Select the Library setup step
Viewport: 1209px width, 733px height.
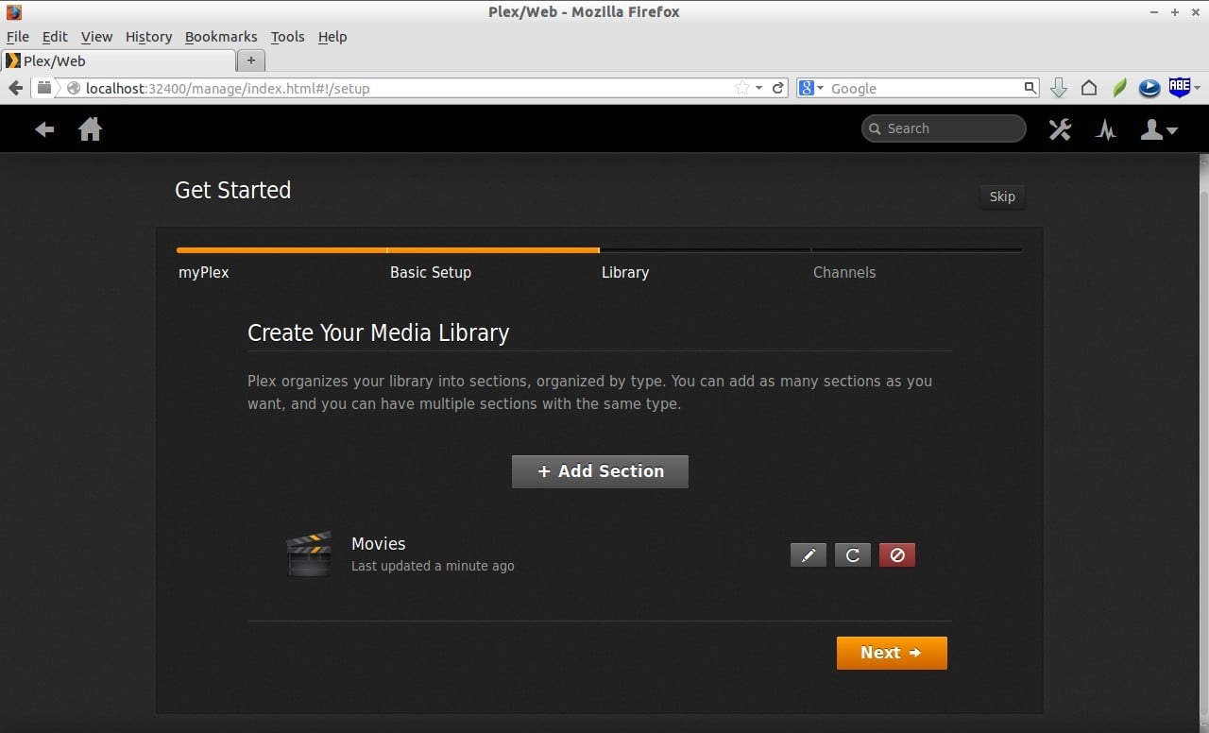[625, 272]
